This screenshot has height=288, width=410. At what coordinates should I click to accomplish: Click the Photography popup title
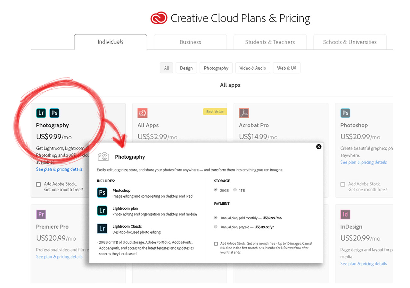[x=130, y=157]
